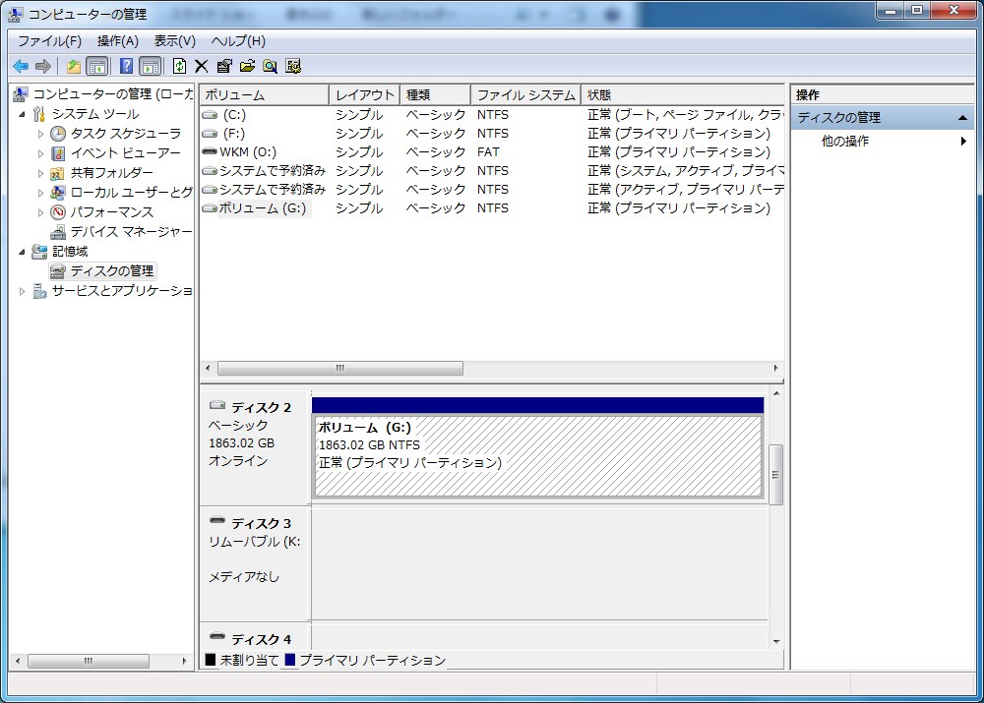
Task: Expand the ローカル ユーザーとグループ node
Action: point(40,193)
